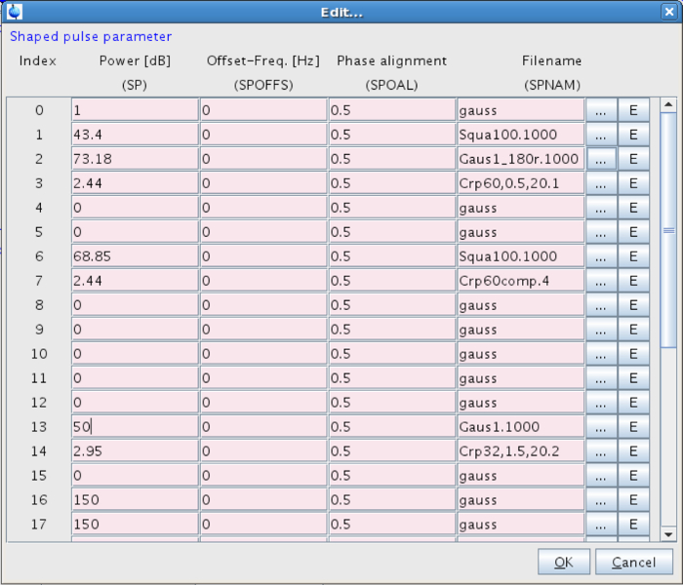The image size is (683, 585).
Task: Browse file for Gaus1_180r.1000 row
Action: (x=601, y=159)
